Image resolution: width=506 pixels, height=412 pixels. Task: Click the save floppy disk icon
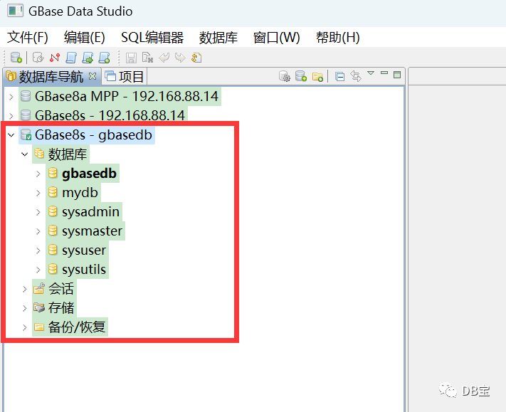(x=131, y=58)
